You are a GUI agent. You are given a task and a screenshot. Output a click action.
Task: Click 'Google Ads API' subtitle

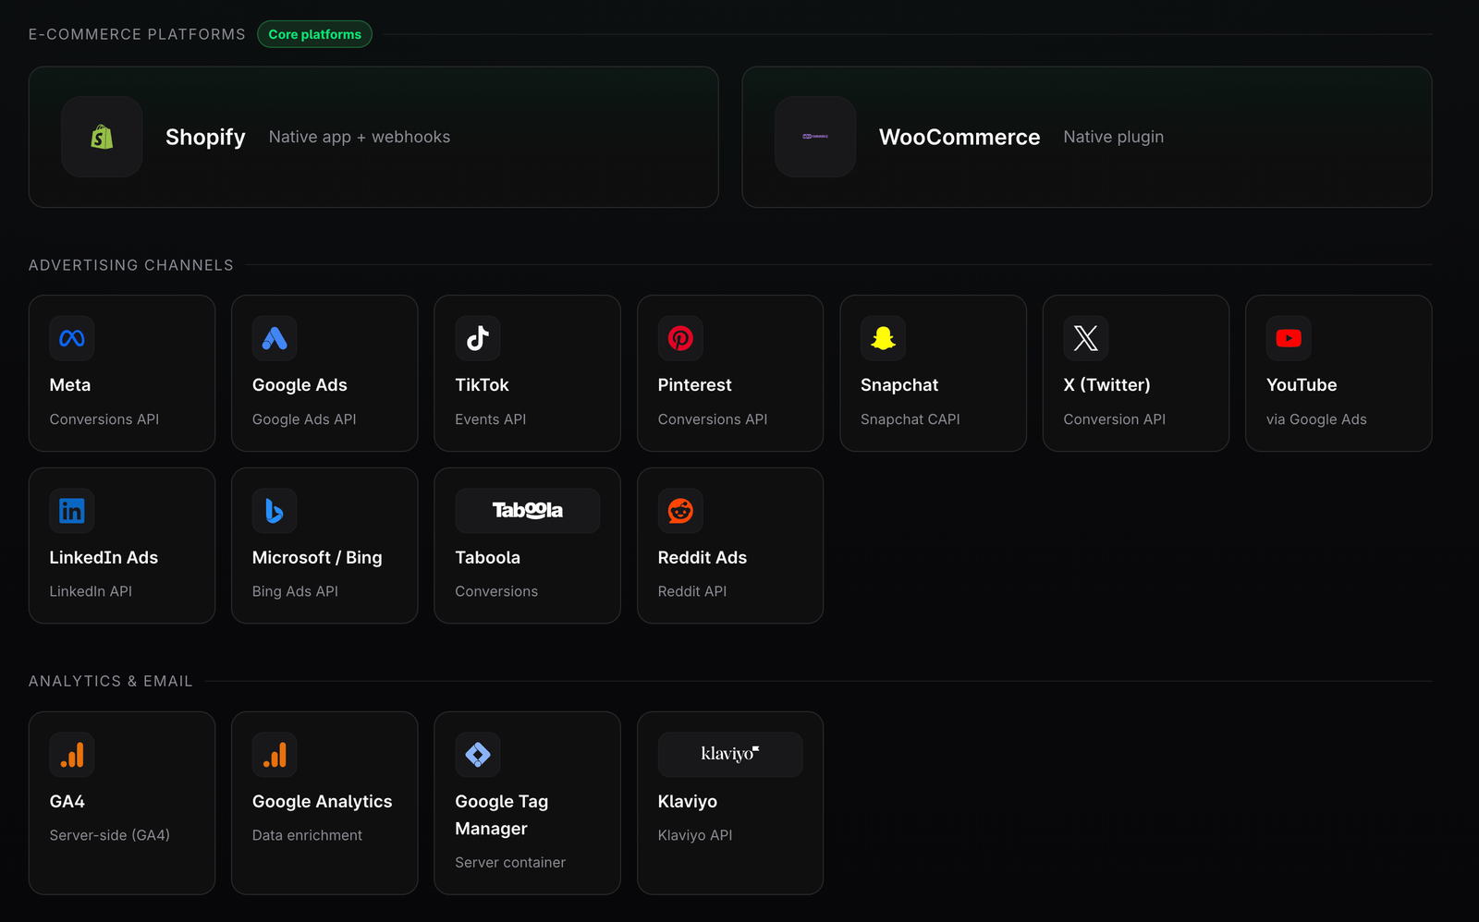(x=304, y=419)
